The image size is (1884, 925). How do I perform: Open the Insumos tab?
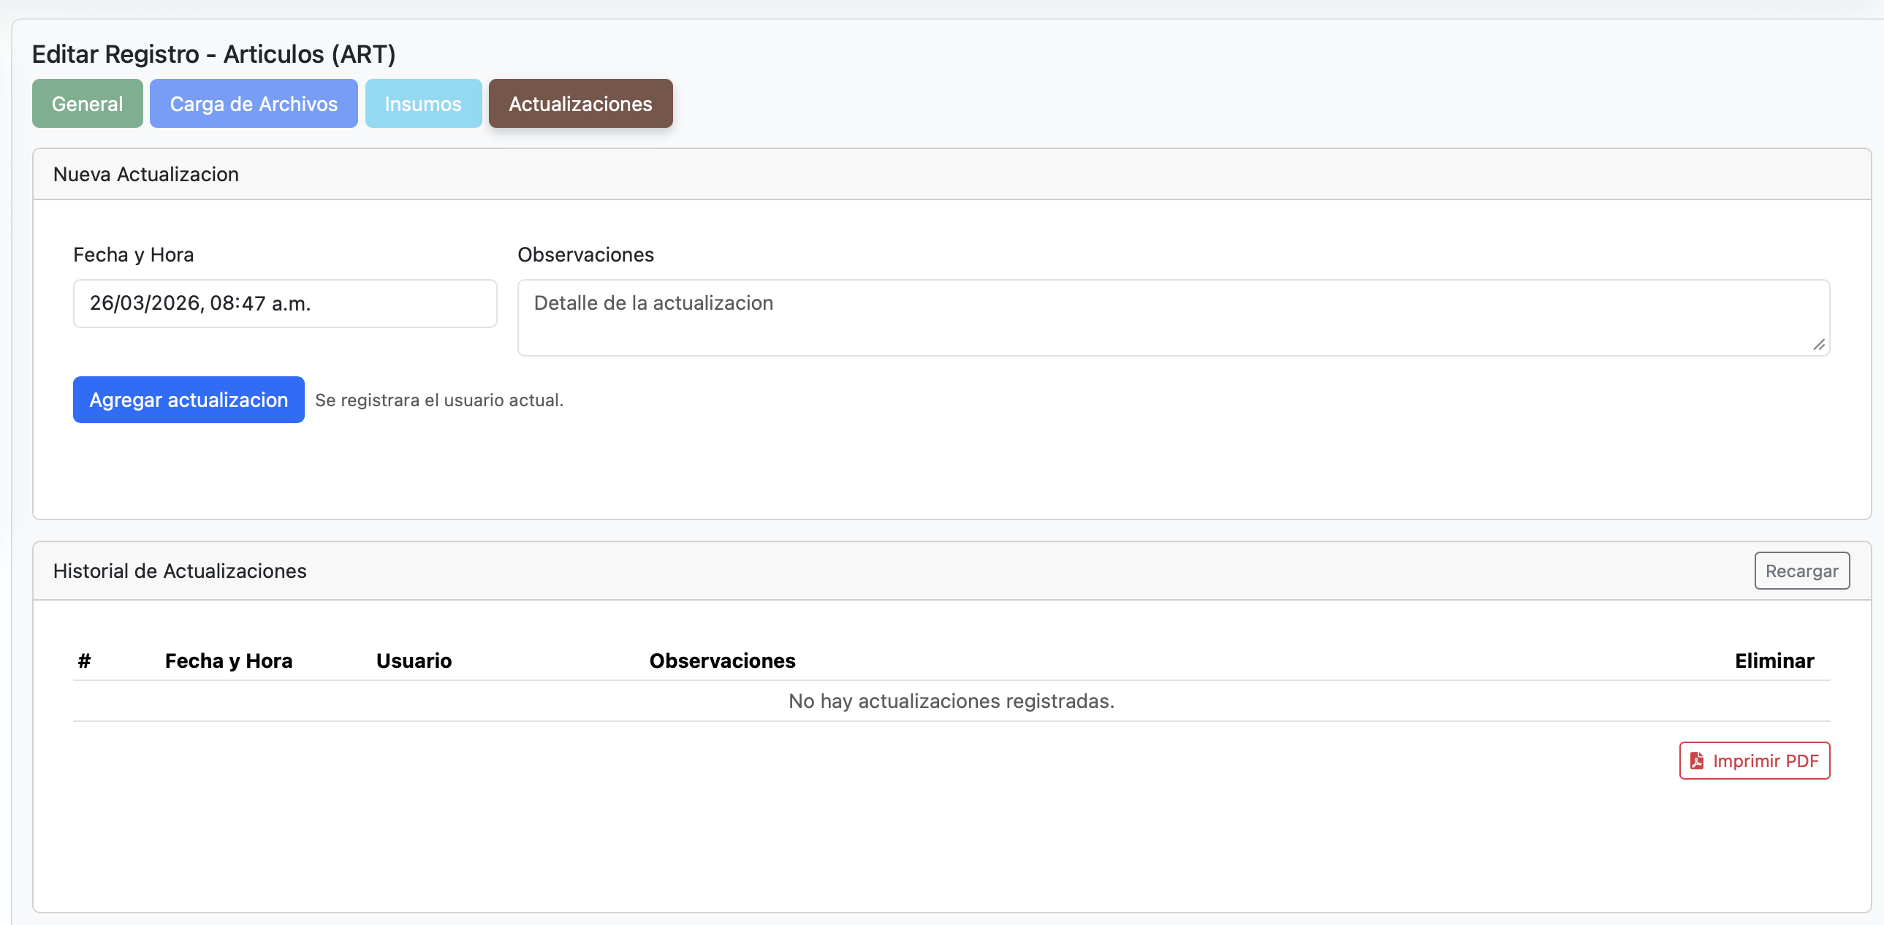click(x=422, y=103)
